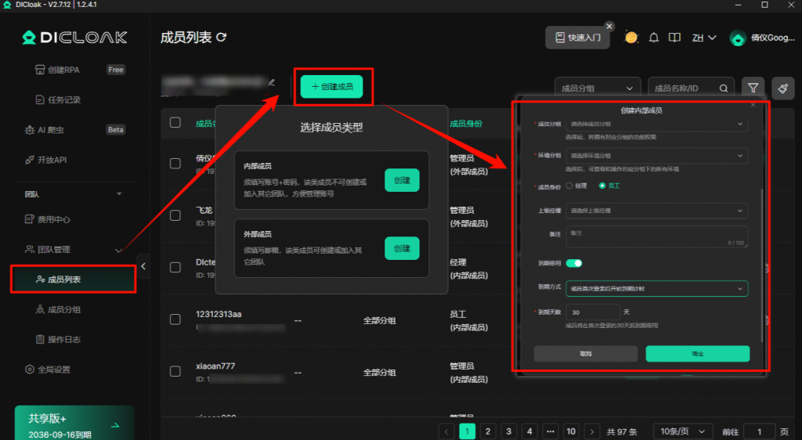The image size is (802, 440).
Task: Toggle the 到期停用 switch
Action: pyautogui.click(x=574, y=263)
